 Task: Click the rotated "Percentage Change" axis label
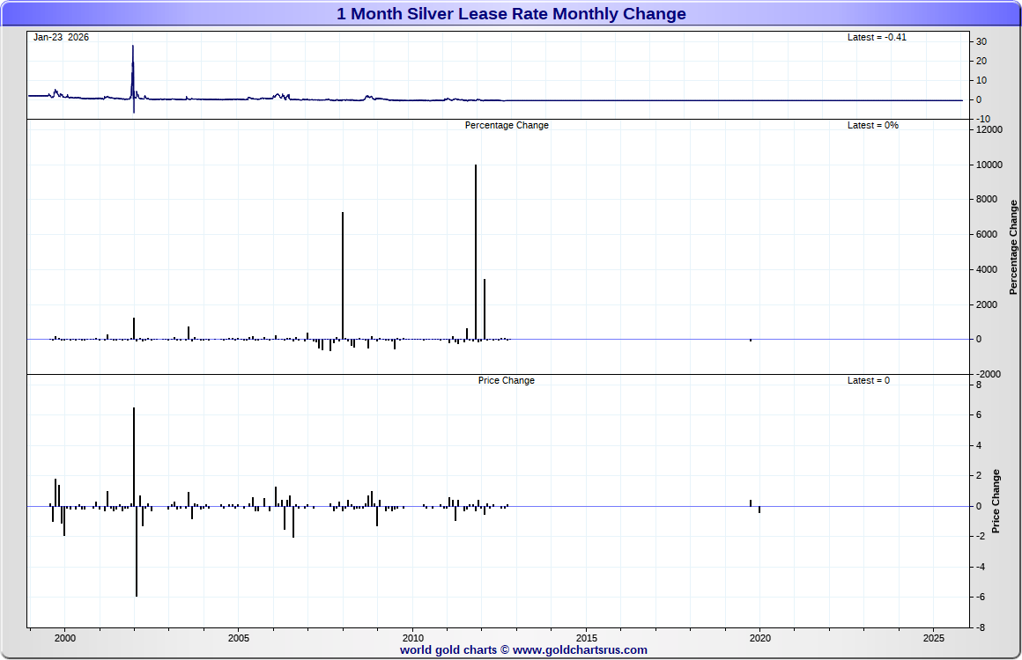tap(1013, 247)
